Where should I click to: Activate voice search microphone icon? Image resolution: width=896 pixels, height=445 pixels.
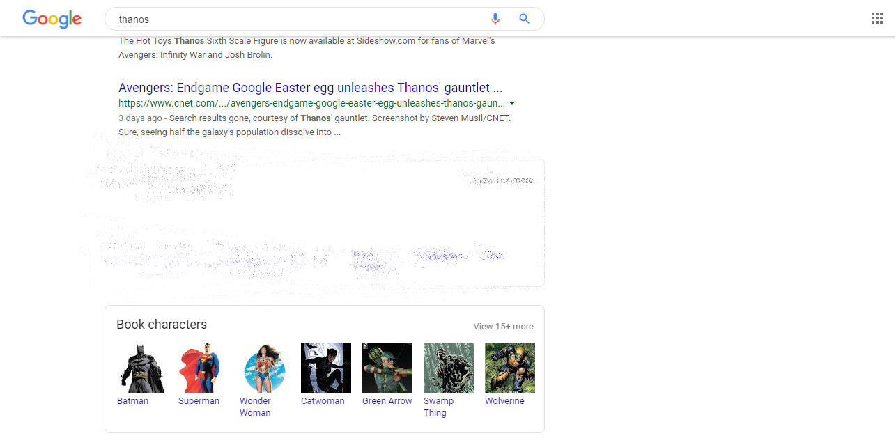click(x=495, y=19)
